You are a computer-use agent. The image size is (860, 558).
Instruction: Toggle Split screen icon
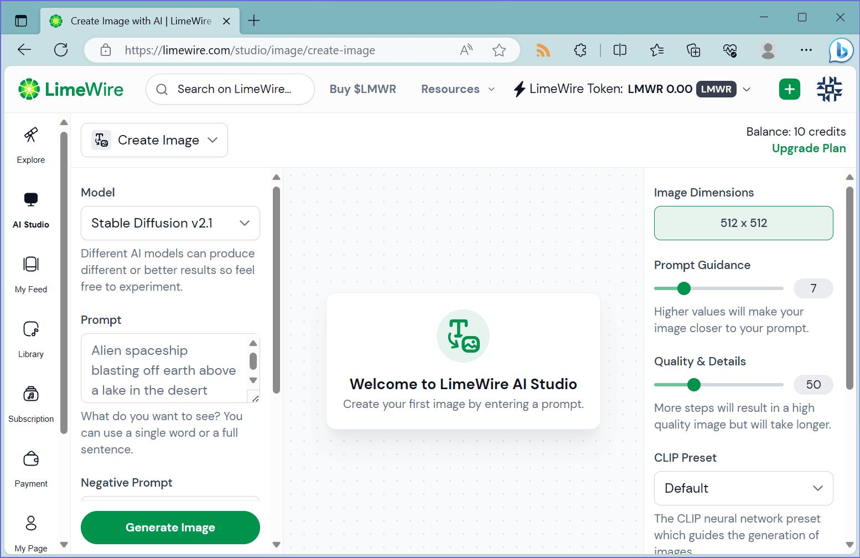[620, 50]
